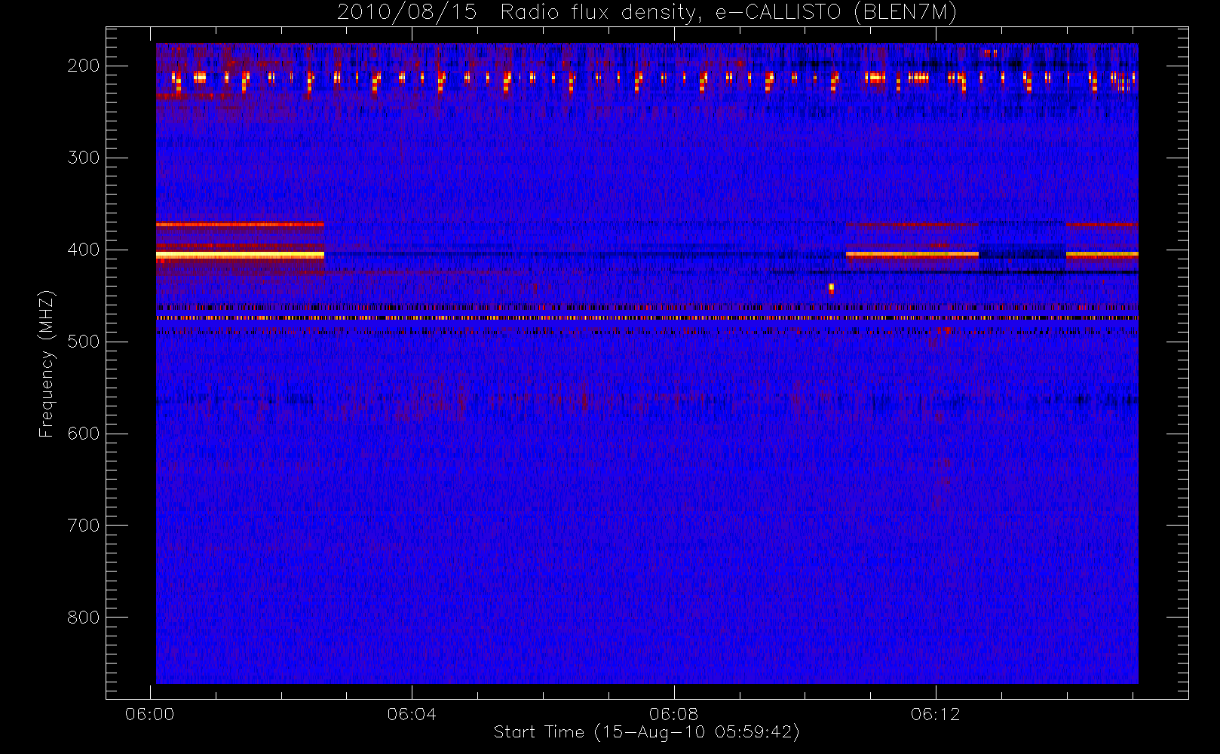Click the 06:04 time tick label
Screen dimensions: 1220x754
(412, 714)
